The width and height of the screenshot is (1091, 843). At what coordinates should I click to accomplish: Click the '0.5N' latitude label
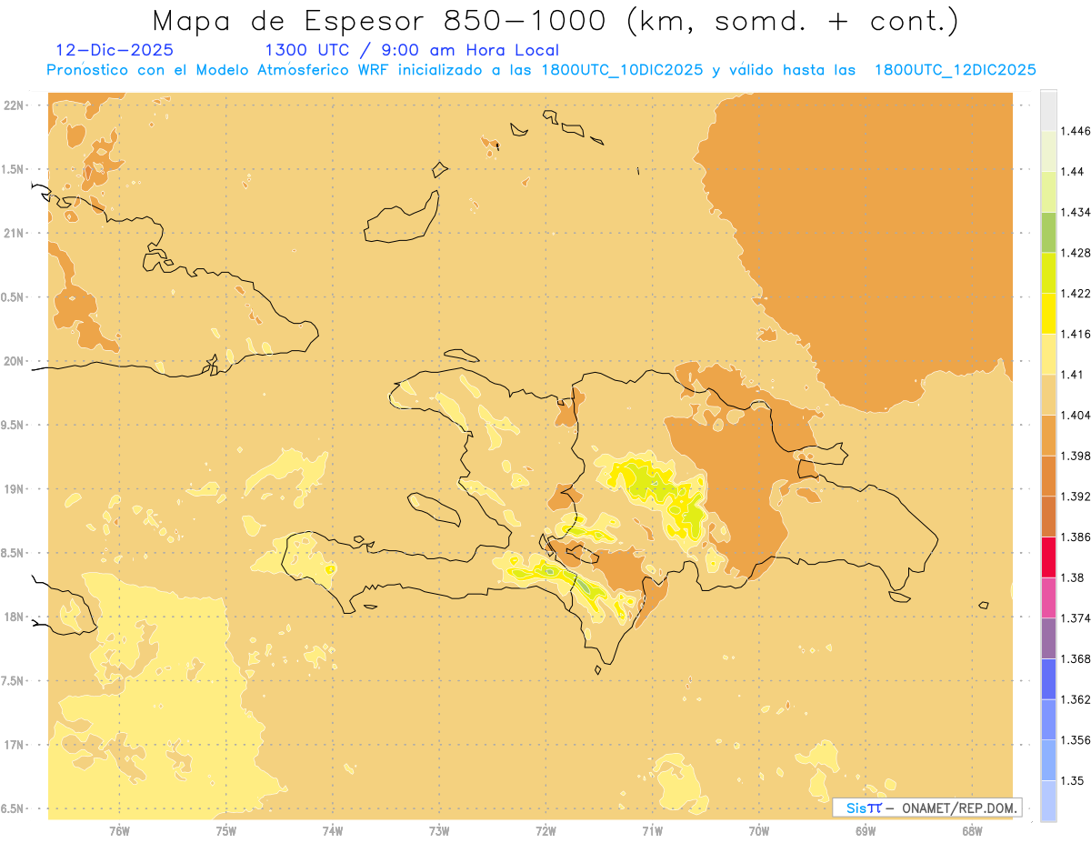point(14,297)
